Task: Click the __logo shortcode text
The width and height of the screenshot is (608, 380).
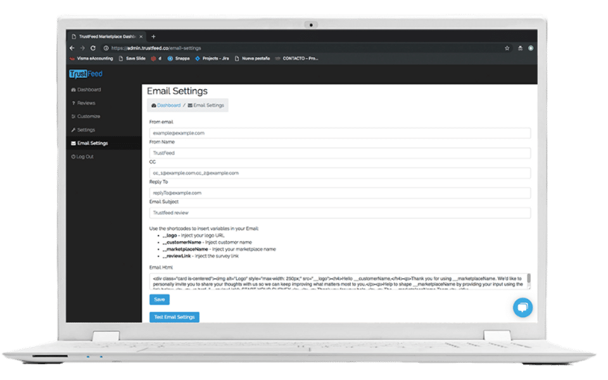Action: [170, 236]
